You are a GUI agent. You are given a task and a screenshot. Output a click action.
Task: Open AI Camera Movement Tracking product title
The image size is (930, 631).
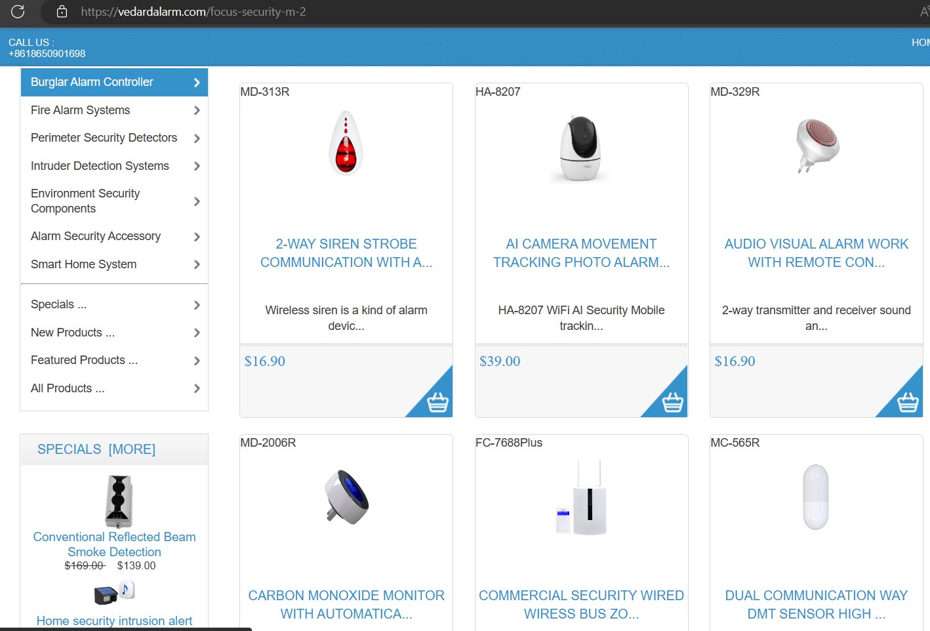(x=581, y=253)
